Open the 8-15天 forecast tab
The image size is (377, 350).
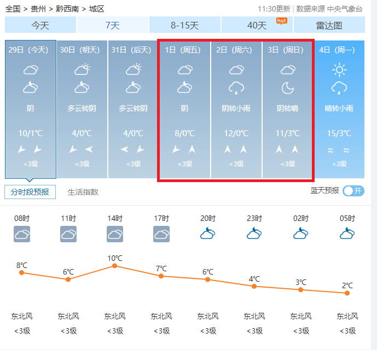[x=184, y=25]
